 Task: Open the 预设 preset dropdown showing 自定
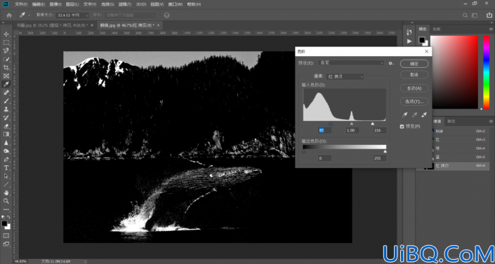[x=351, y=63]
